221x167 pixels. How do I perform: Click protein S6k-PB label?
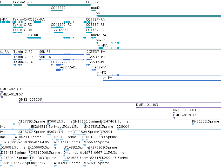[x=45, y=52]
